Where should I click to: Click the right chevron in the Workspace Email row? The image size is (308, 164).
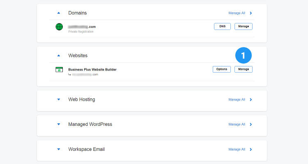pos(251,149)
